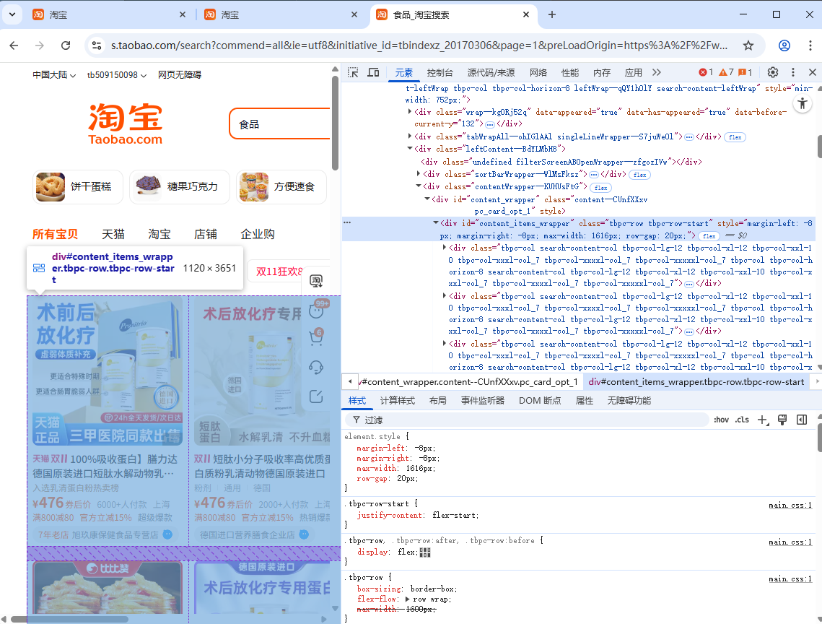Open the 中国大陆 region dropdown

[x=54, y=75]
